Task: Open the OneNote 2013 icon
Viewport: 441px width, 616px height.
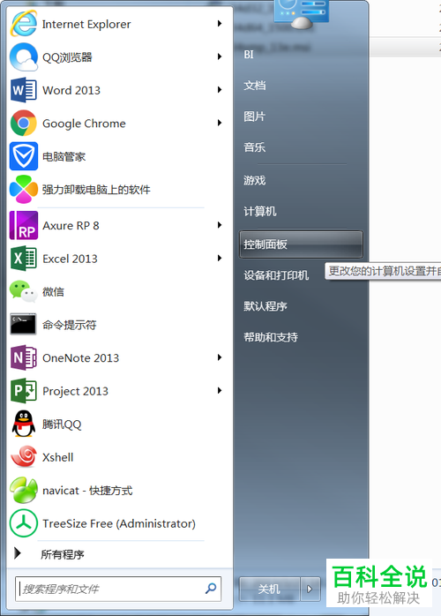Action: point(24,357)
